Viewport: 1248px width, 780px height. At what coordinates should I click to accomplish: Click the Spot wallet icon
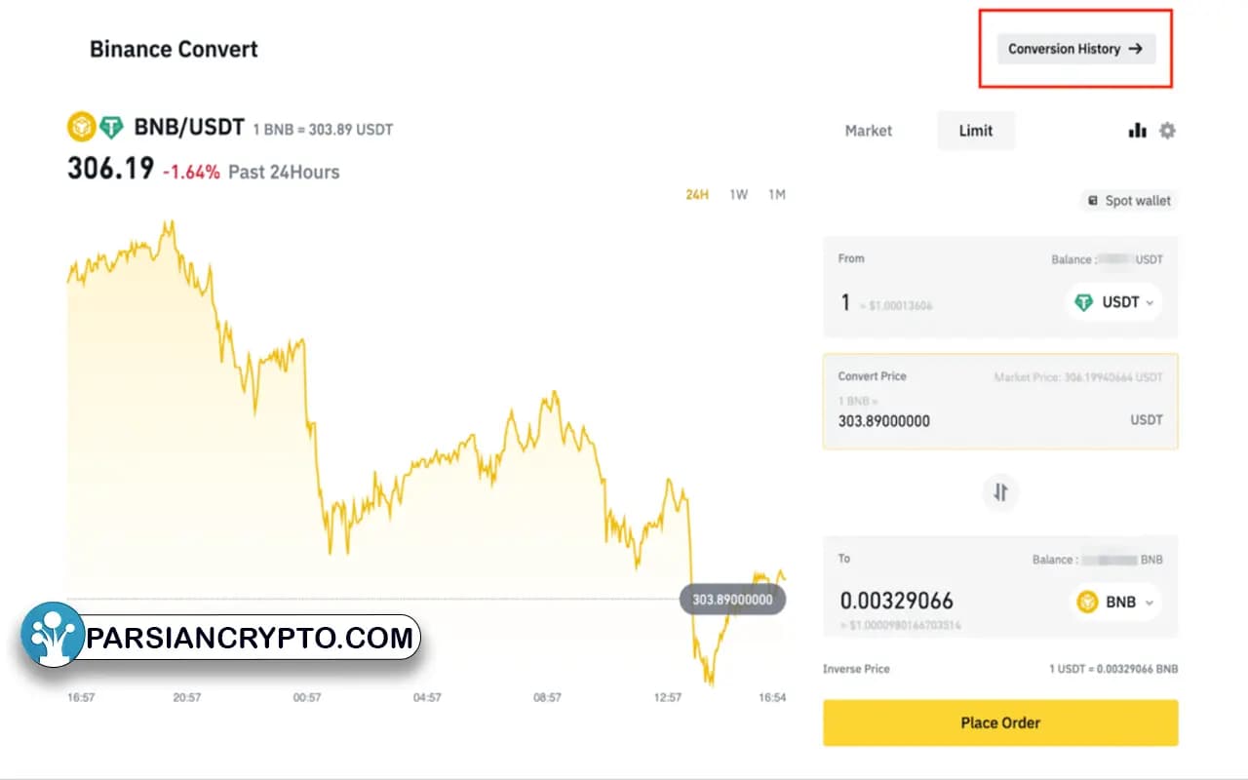pyautogui.click(x=1093, y=201)
